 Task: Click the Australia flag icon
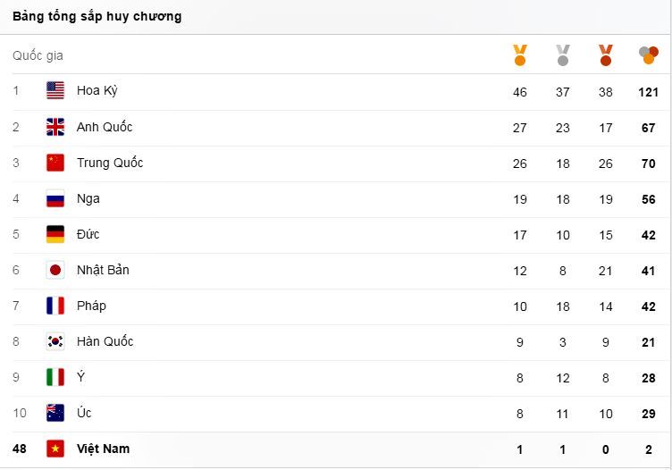(x=55, y=413)
